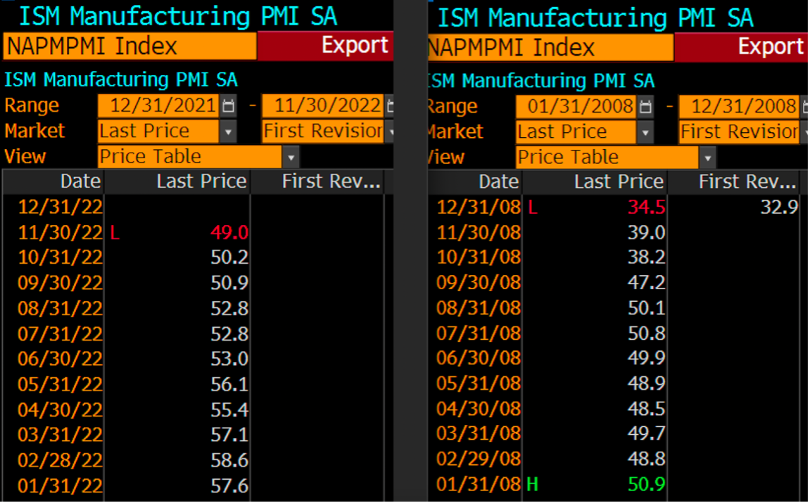The image size is (810, 503).
Task: Open left panel Price Table view dropdown
Action: tap(291, 158)
